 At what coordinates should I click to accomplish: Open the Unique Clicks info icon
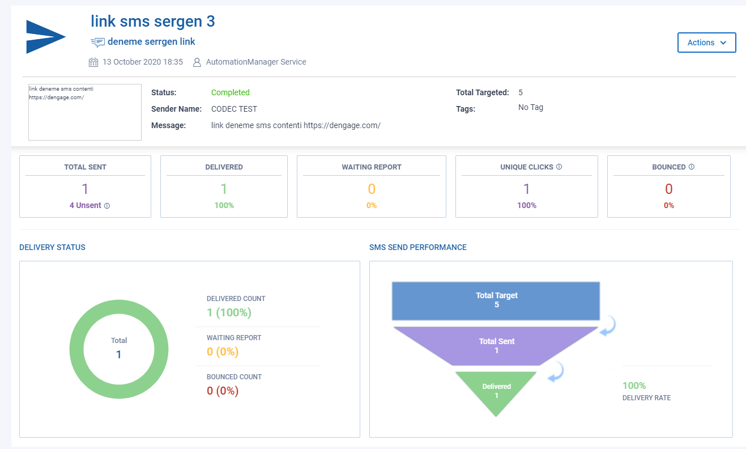(x=559, y=167)
